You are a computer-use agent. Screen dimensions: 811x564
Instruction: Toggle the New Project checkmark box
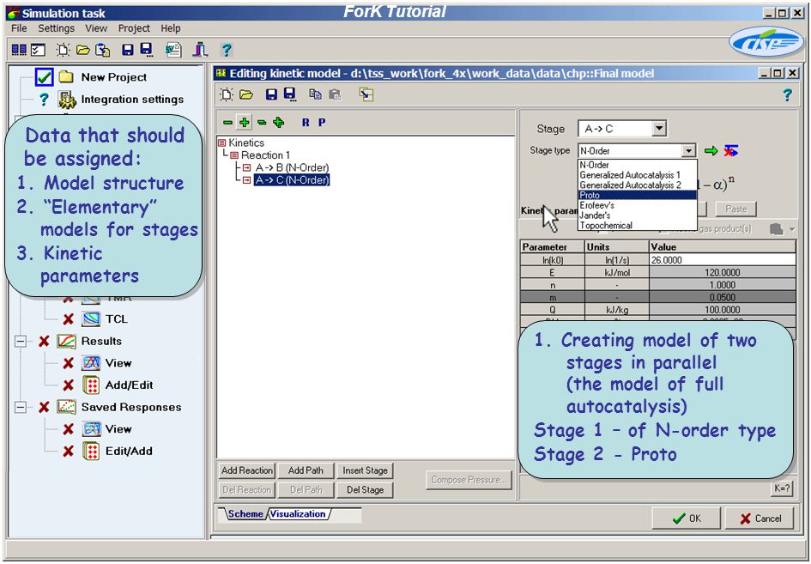[45, 77]
